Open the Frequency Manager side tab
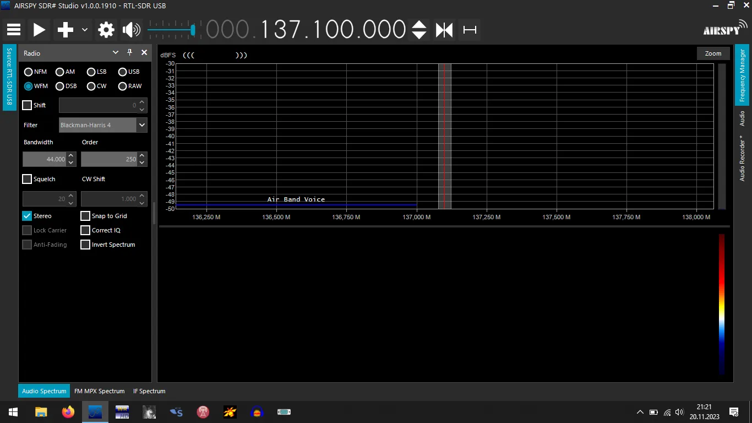Image resolution: width=752 pixels, height=423 pixels. coord(742,75)
